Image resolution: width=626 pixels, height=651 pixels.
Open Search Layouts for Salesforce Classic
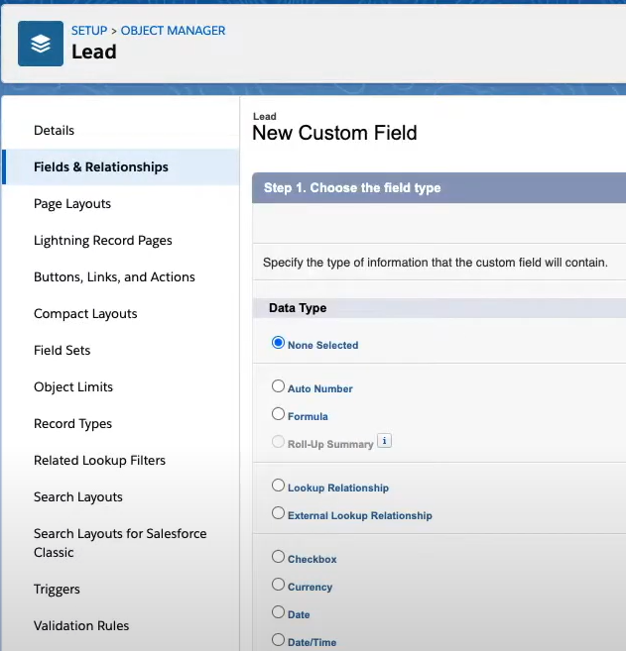(x=120, y=543)
